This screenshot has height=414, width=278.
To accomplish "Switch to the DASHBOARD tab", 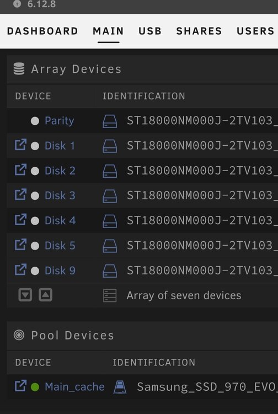I will point(42,31).
